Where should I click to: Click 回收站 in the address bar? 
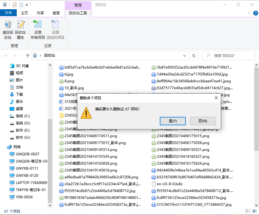(50, 55)
